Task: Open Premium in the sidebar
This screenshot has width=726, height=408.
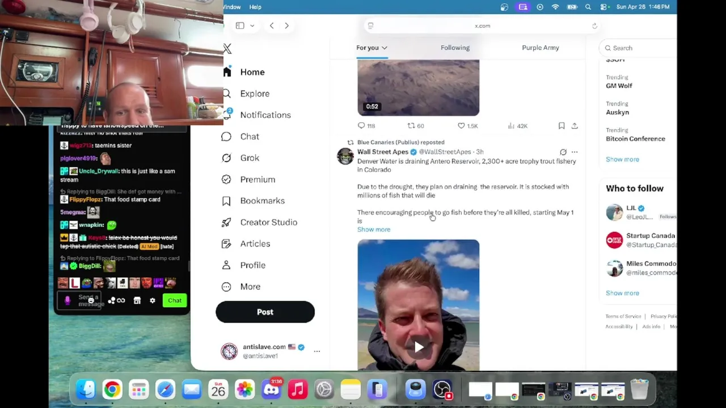Action: point(257,180)
